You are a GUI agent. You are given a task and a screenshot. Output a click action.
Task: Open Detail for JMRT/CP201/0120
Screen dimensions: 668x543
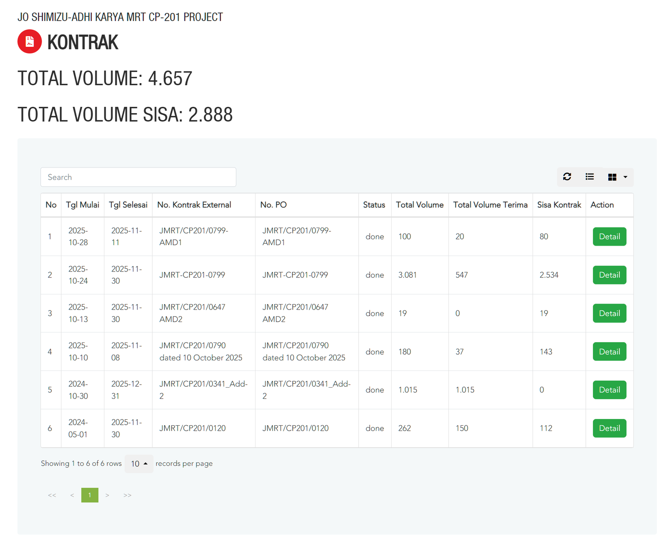609,428
